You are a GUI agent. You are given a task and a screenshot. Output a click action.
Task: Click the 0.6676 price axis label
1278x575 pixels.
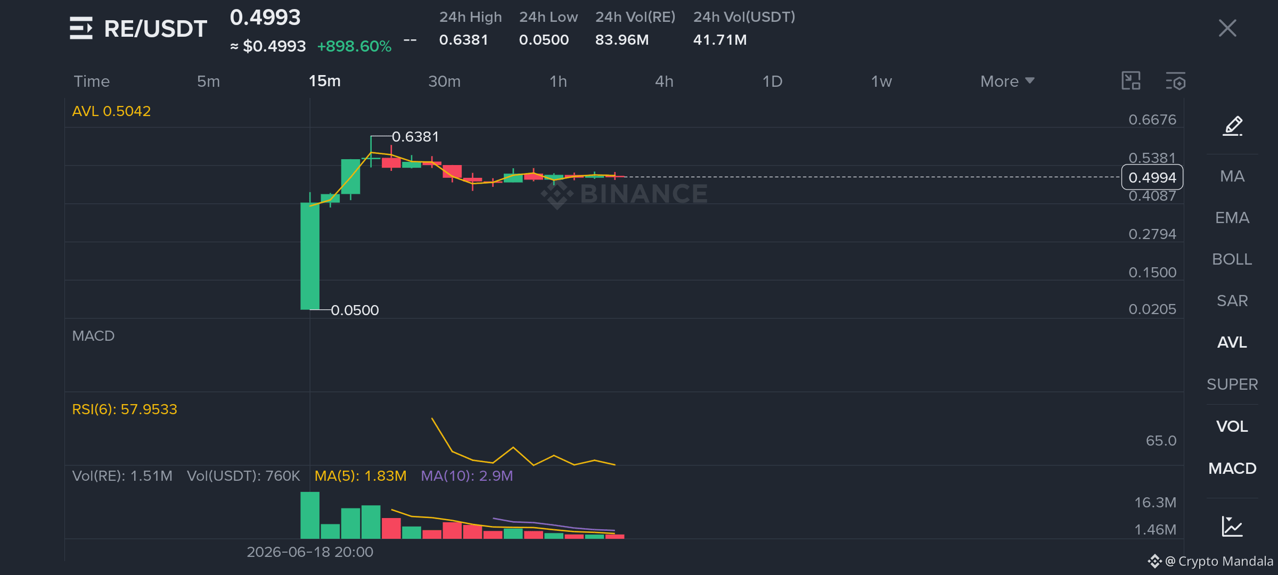tap(1152, 120)
